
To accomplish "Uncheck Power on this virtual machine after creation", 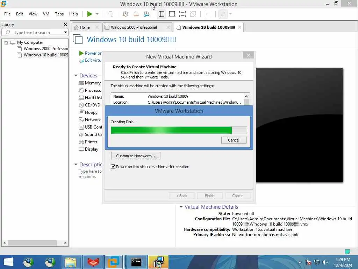I will 113,166.
